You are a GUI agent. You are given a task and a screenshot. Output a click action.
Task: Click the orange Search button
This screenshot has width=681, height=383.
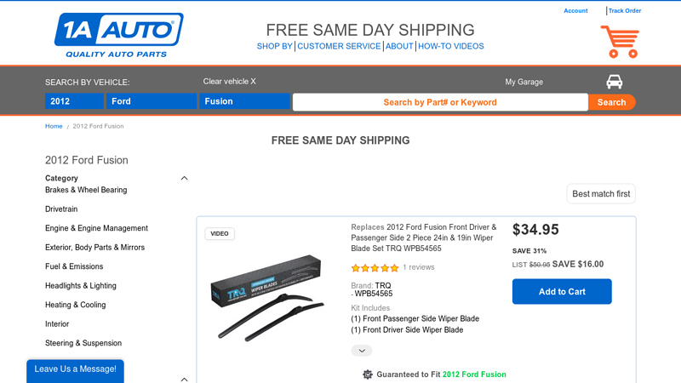pos(611,102)
